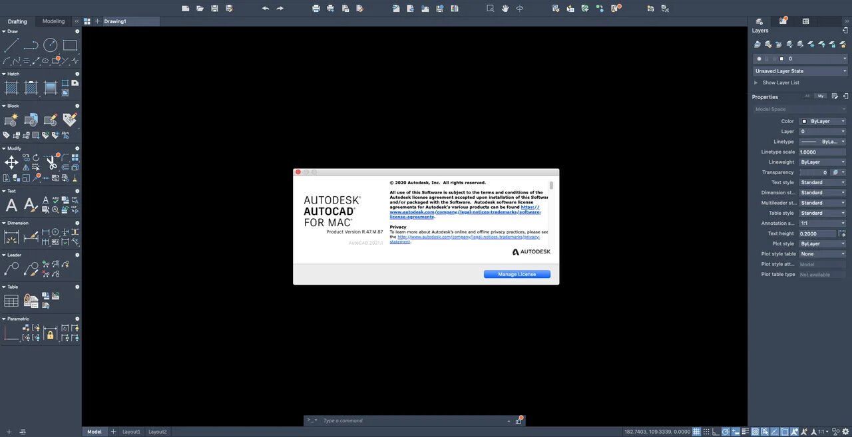Choose the Gradient fill tool
Image resolution: width=852 pixels, height=437 pixels.
point(51,87)
